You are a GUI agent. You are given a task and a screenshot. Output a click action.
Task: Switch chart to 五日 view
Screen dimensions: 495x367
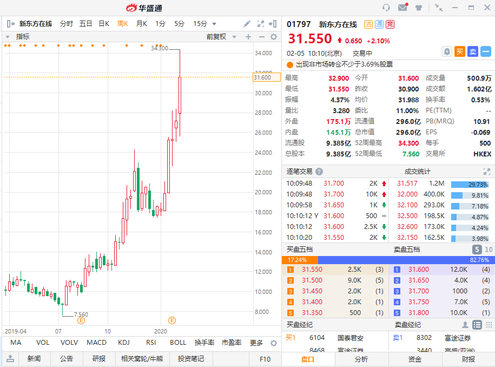pyautogui.click(x=85, y=24)
